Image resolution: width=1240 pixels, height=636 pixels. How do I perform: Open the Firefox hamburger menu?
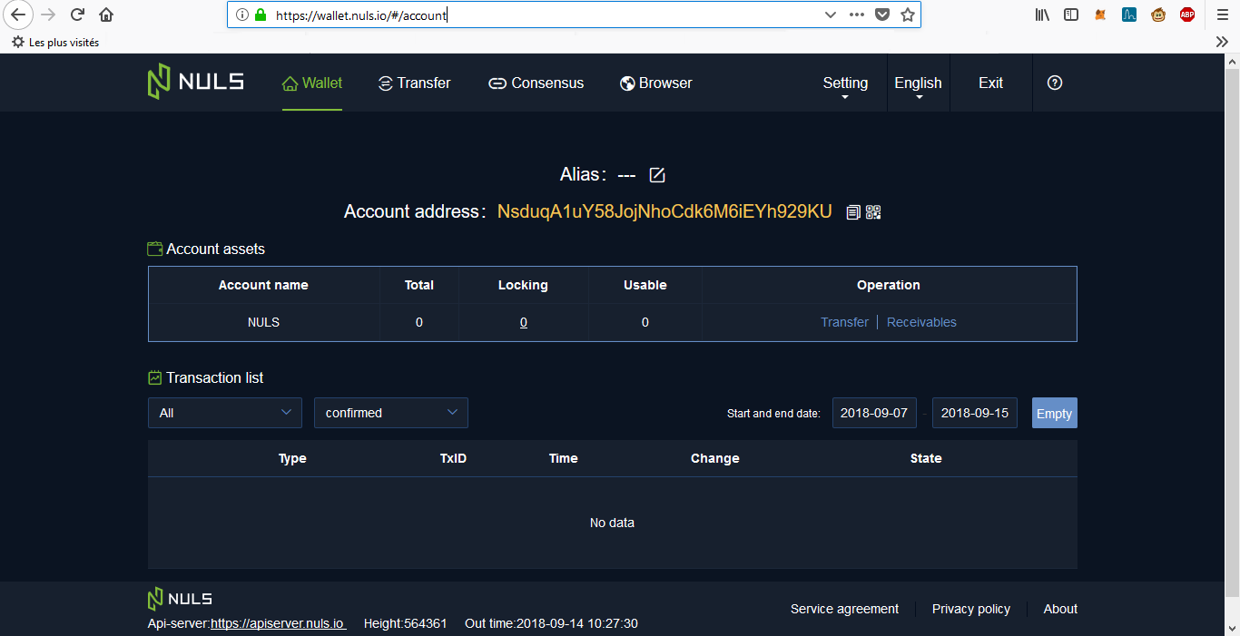coord(1222,15)
